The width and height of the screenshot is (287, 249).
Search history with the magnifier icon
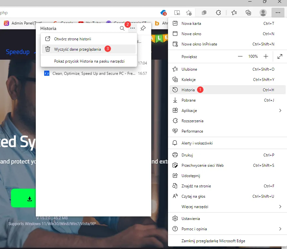pos(122,28)
